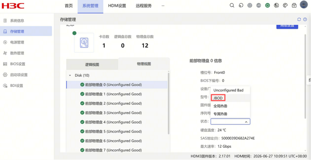Click green check icon of 前部物理盘 4

(82, 122)
